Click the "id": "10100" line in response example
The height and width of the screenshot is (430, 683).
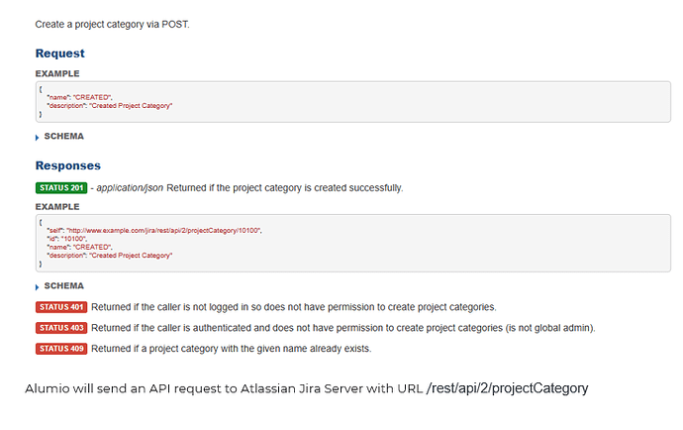[x=67, y=239]
